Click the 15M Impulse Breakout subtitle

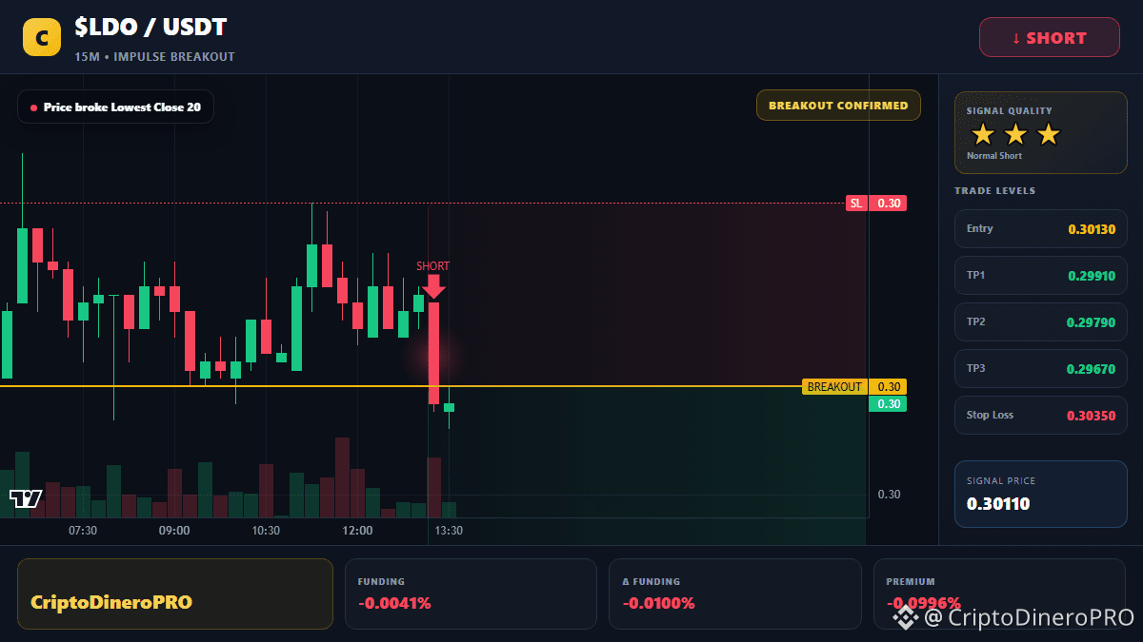tap(154, 57)
